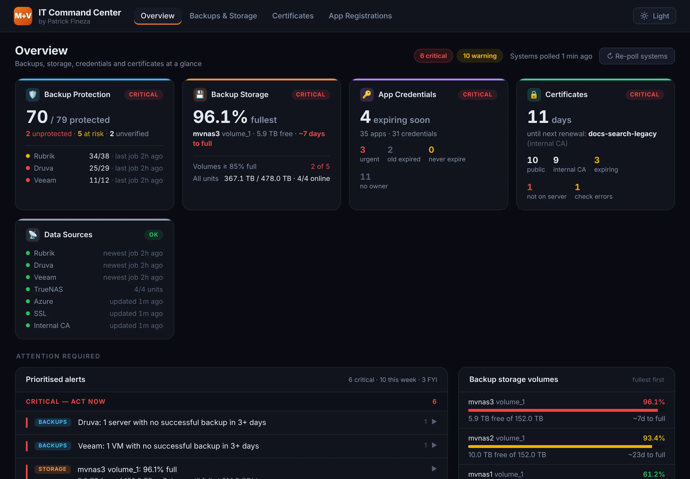Click the mvnas2 volume_1 usage bar
The height and width of the screenshot is (479, 690).
click(567, 447)
